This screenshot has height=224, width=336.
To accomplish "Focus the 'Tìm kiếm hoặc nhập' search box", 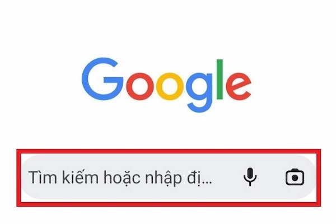I will click(169, 178).
